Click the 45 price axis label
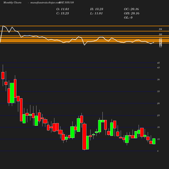 158,63
